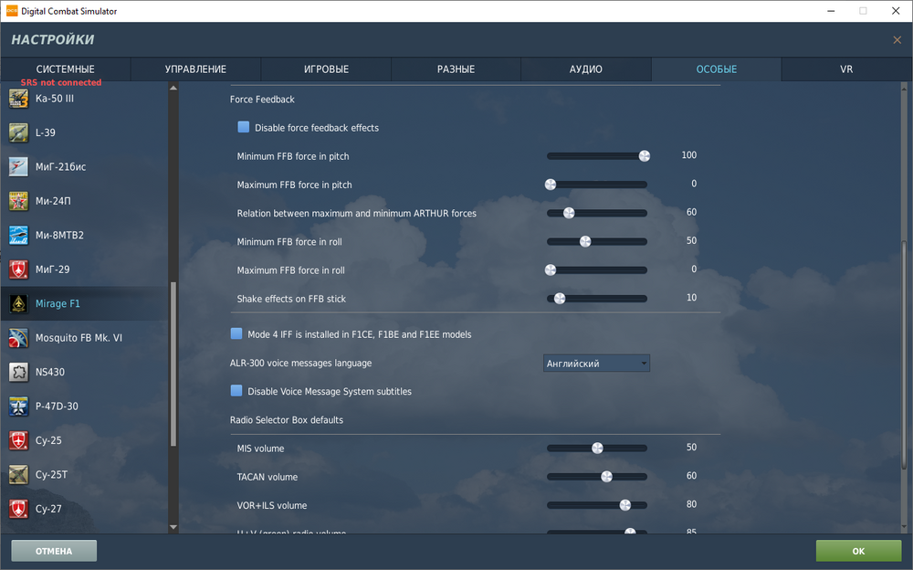Click the Mosquito FB Mk. VI label
Screen dimensions: 913x570
coord(79,338)
